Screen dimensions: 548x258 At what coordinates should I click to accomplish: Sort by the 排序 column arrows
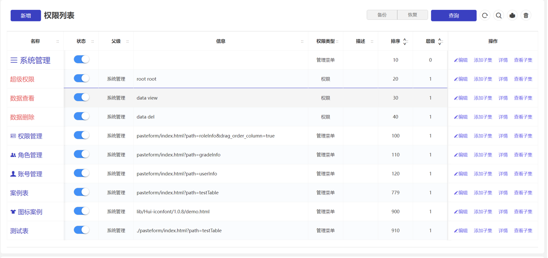pos(405,41)
